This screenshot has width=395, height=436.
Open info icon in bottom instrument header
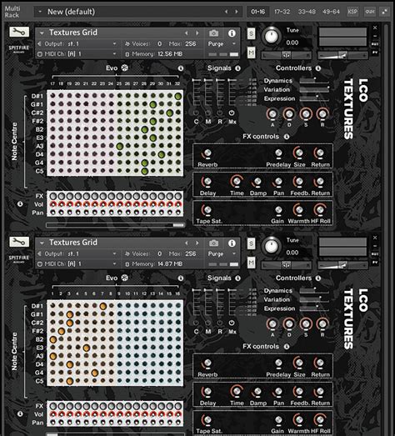pyautogui.click(x=232, y=243)
